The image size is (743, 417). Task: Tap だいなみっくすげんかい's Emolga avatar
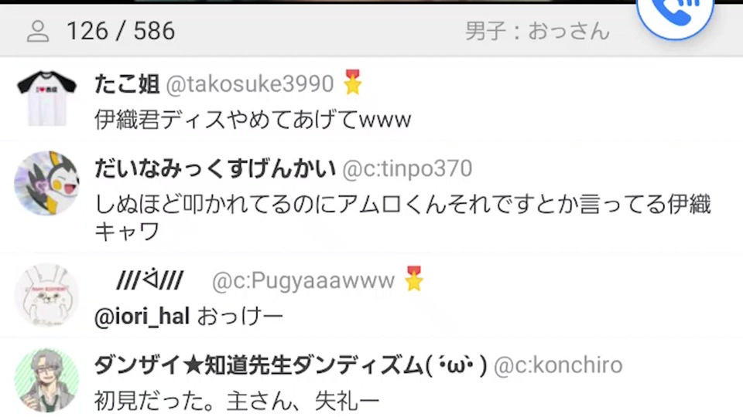click(46, 183)
